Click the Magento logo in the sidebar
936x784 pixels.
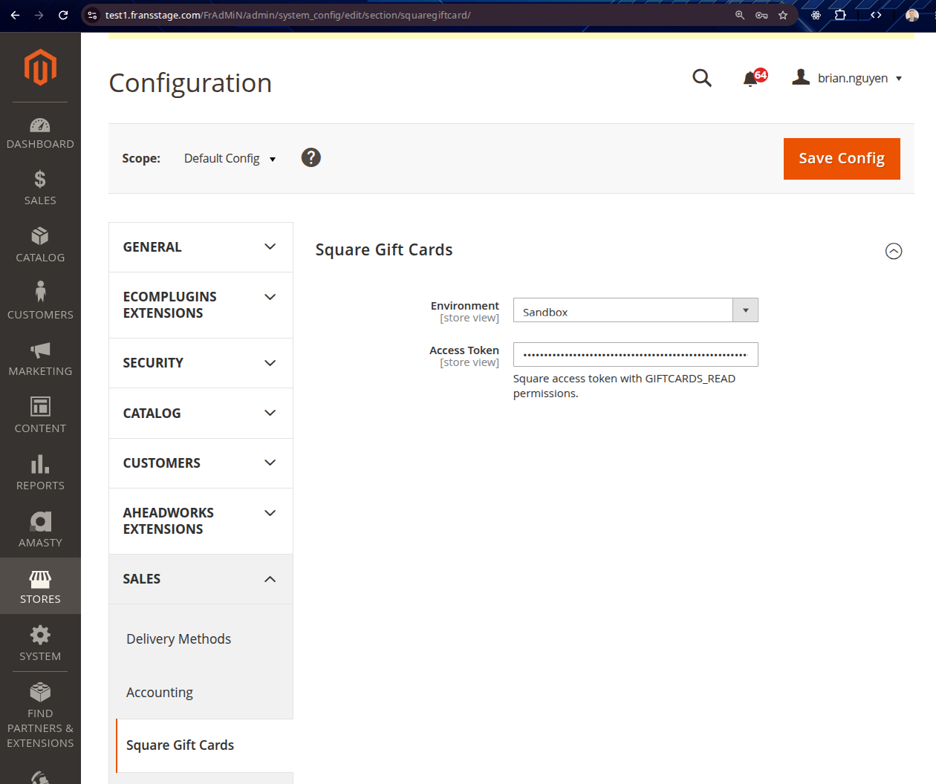[x=40, y=68]
